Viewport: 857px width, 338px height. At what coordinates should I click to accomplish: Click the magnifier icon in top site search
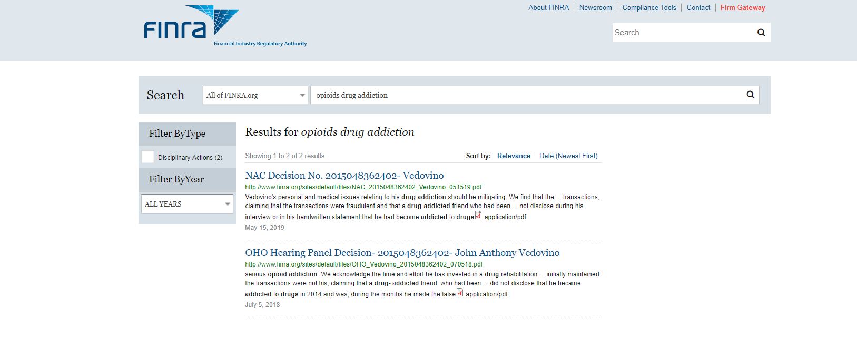coord(761,33)
